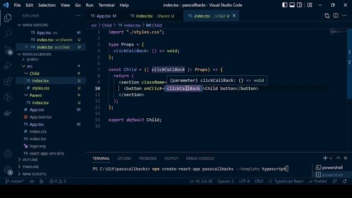Close the terminal panel
Image resolution: width=352 pixels, height=198 pixels.
click(x=345, y=158)
